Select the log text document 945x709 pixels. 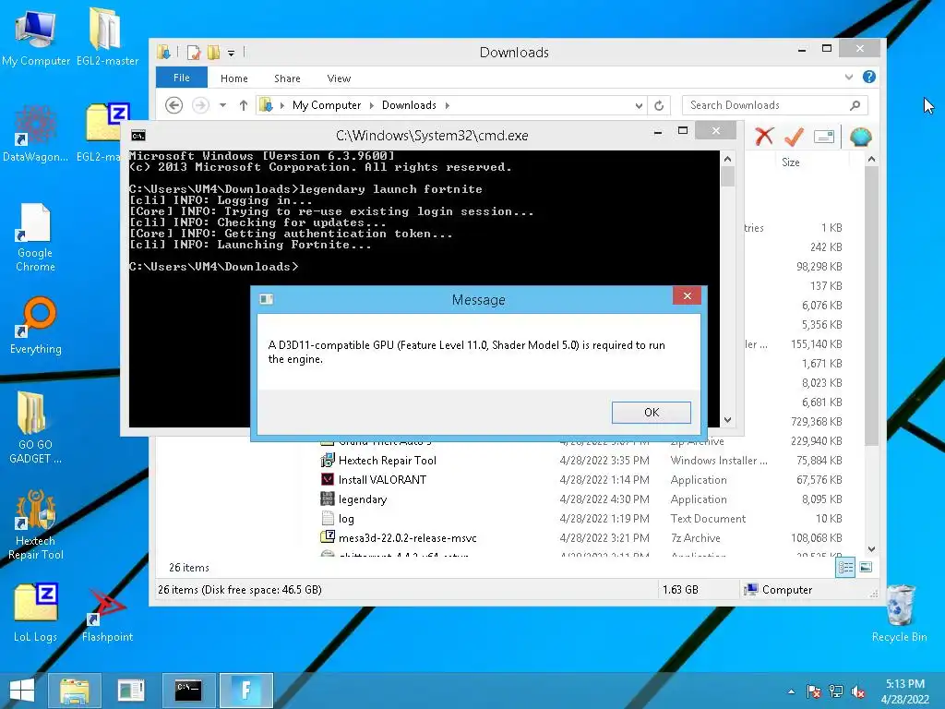click(346, 519)
